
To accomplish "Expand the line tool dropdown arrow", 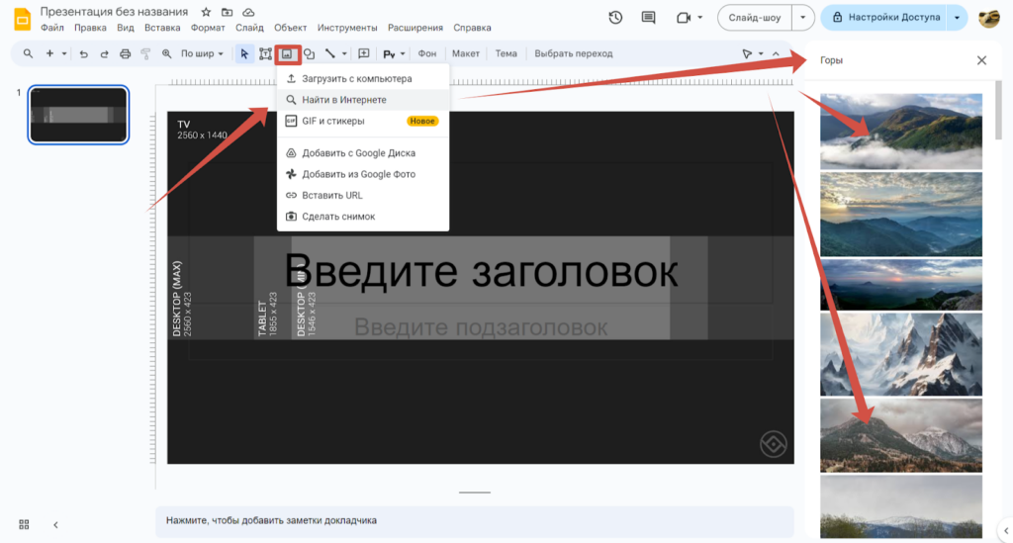I will pos(344,54).
